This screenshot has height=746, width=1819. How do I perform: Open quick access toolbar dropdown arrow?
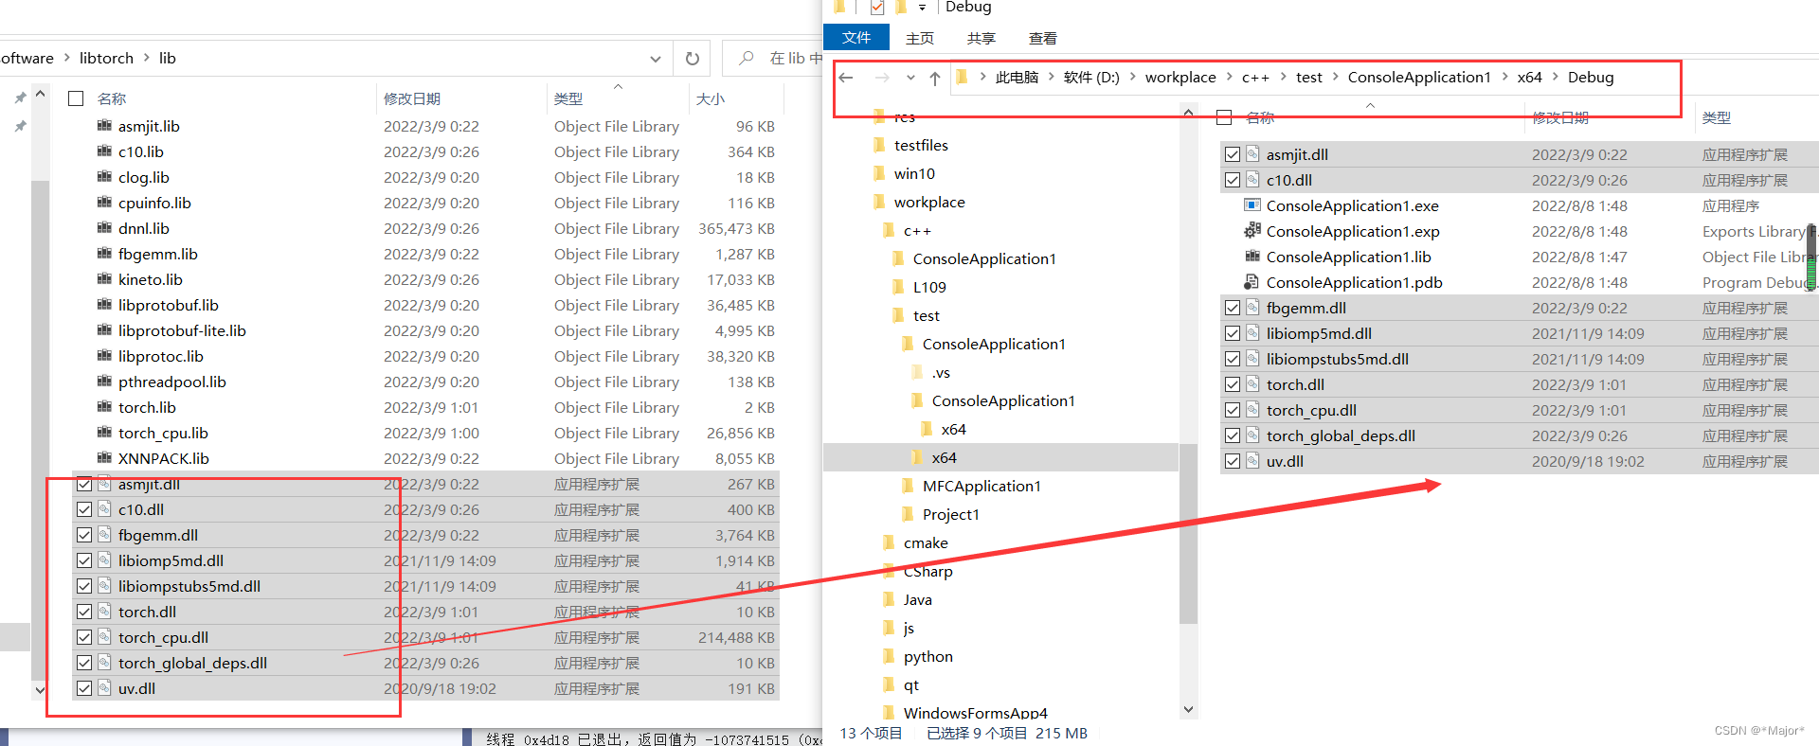pos(922,8)
